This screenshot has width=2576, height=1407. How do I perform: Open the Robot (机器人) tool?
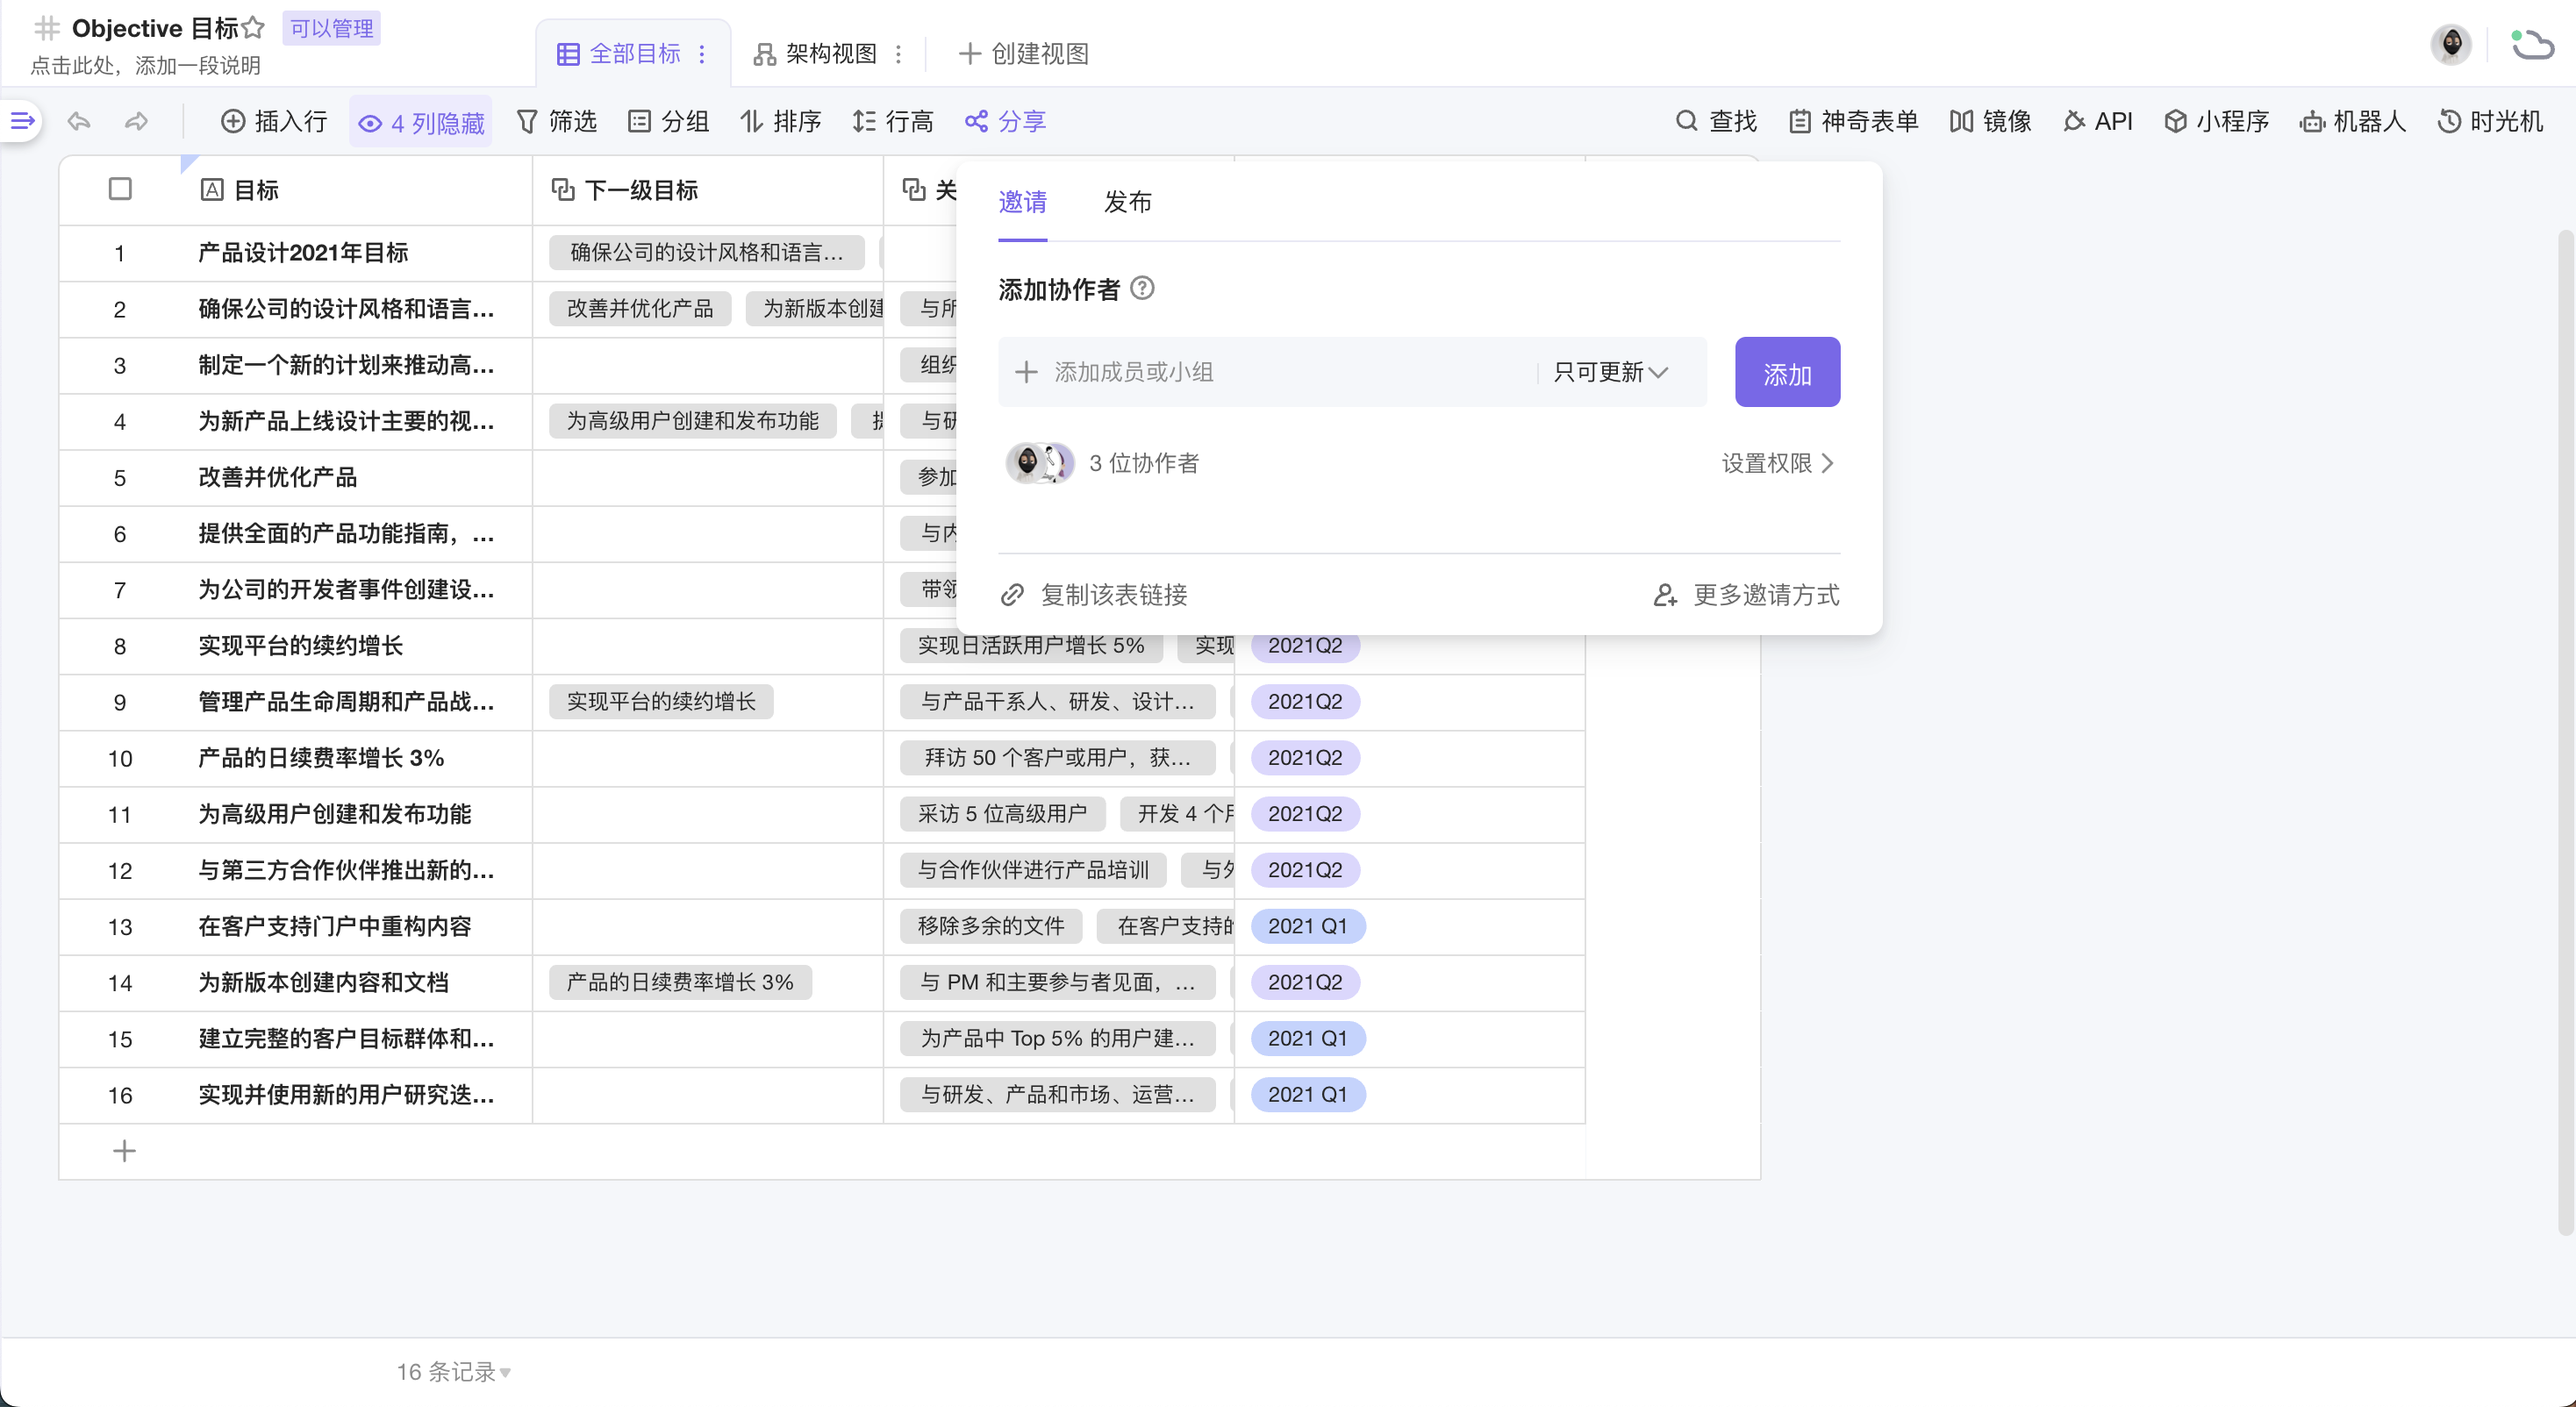(2352, 121)
